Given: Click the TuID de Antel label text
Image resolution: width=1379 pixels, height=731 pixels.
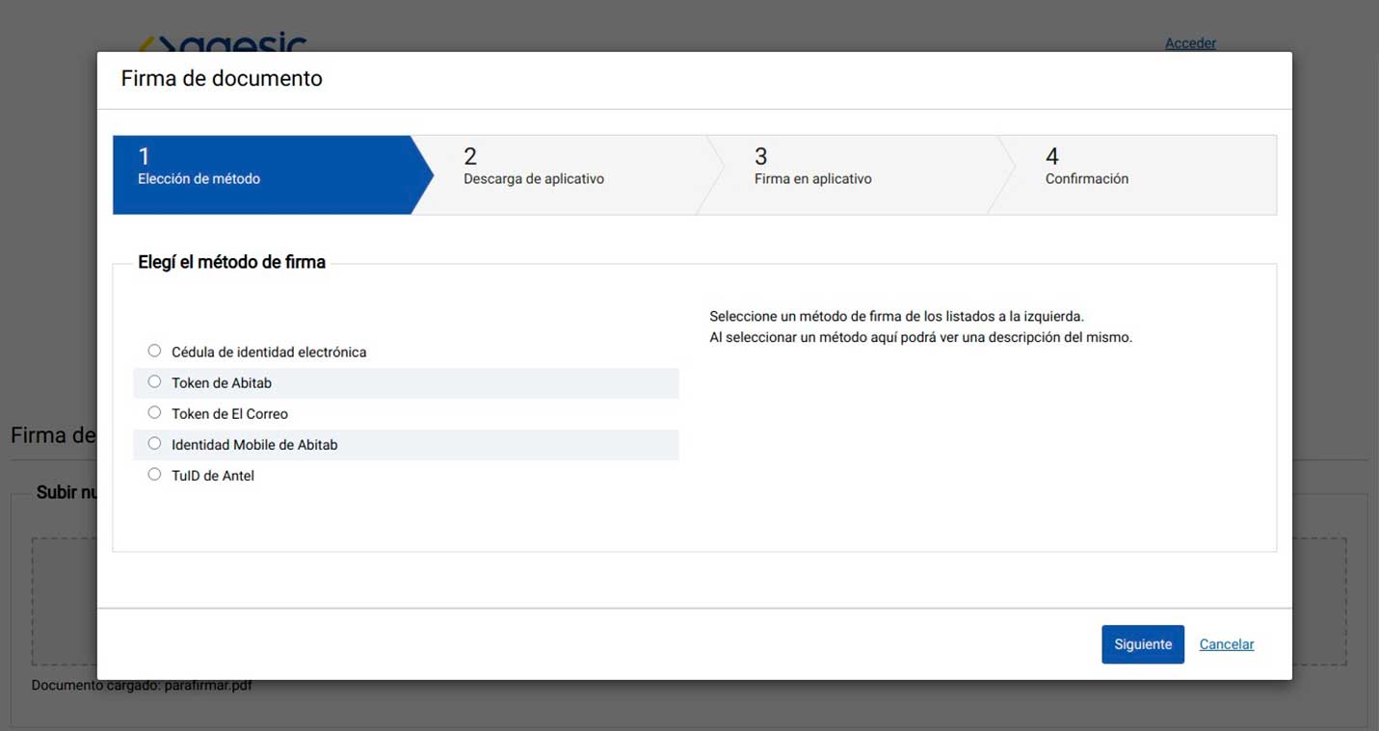Looking at the screenshot, I should coord(213,476).
